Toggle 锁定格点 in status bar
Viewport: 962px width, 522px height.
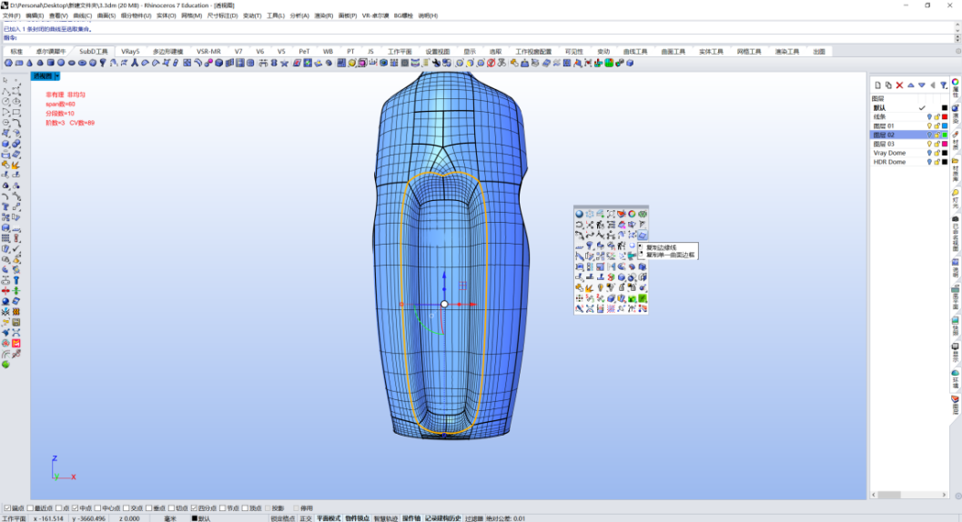pos(283,518)
